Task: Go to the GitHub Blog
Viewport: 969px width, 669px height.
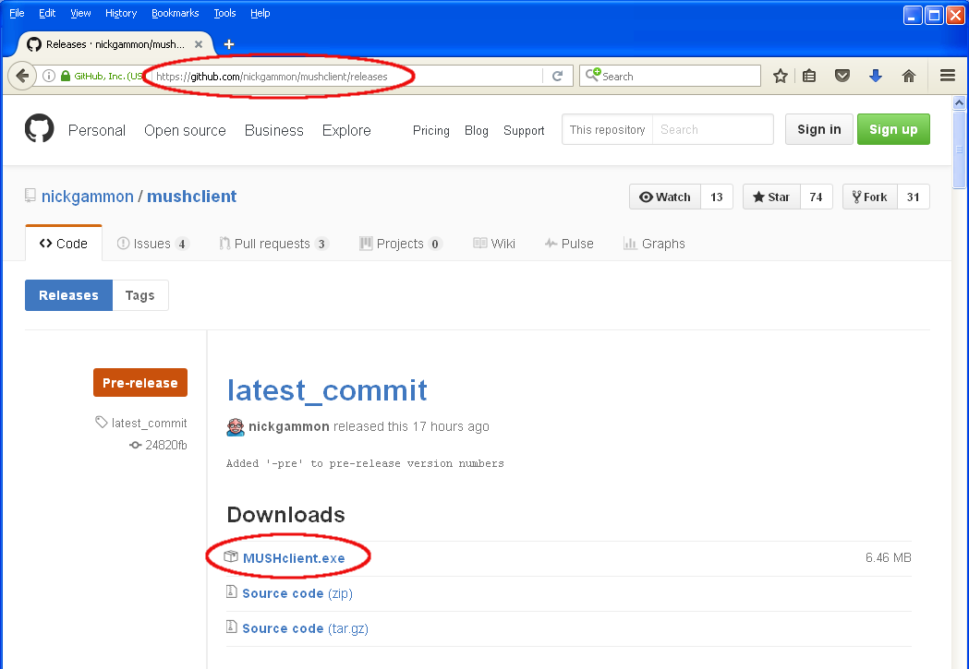Action: [x=477, y=130]
